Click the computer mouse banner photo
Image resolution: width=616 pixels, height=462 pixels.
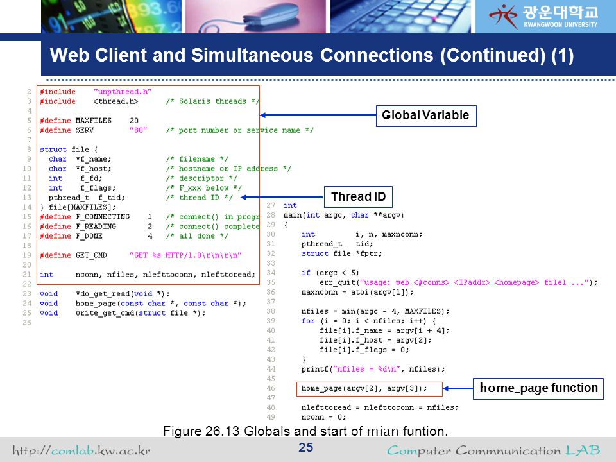point(256,17)
